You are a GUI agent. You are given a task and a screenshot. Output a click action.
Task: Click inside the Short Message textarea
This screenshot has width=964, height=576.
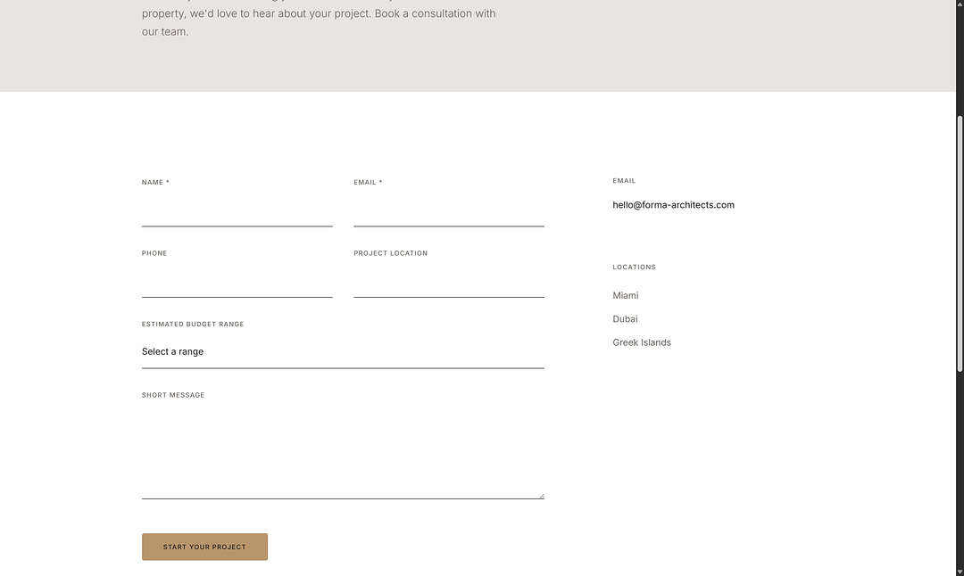343,453
